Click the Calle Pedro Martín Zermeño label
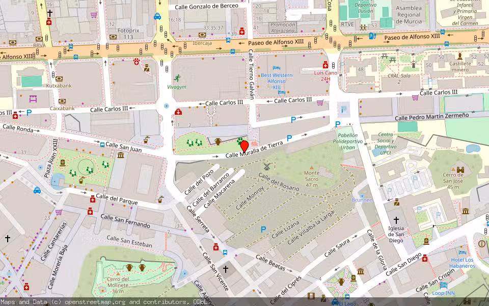 click(x=431, y=116)
